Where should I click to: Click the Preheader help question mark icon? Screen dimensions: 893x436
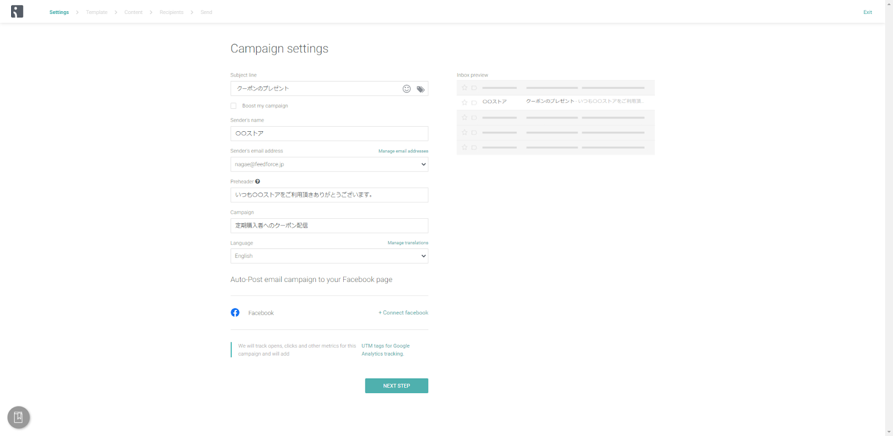pyautogui.click(x=258, y=181)
